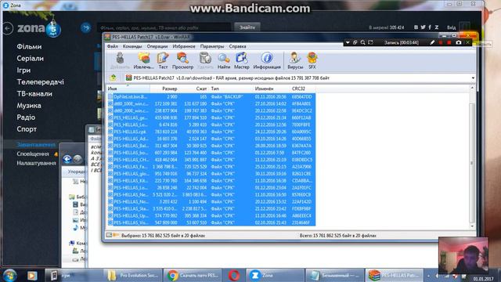Open Серіали in the Zona sidebar

coord(30,59)
